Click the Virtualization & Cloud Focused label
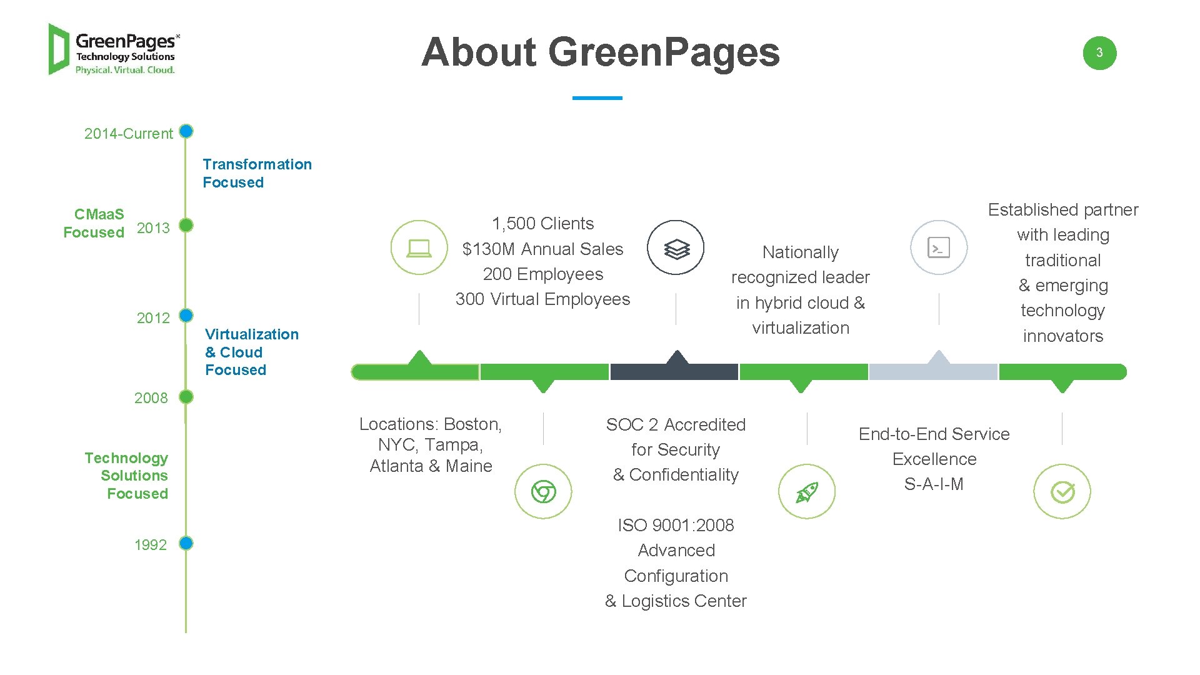The width and height of the screenshot is (1200, 675). [251, 352]
